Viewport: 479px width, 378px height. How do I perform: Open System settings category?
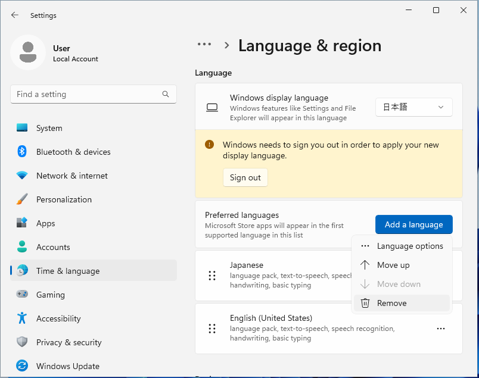[x=94, y=128]
